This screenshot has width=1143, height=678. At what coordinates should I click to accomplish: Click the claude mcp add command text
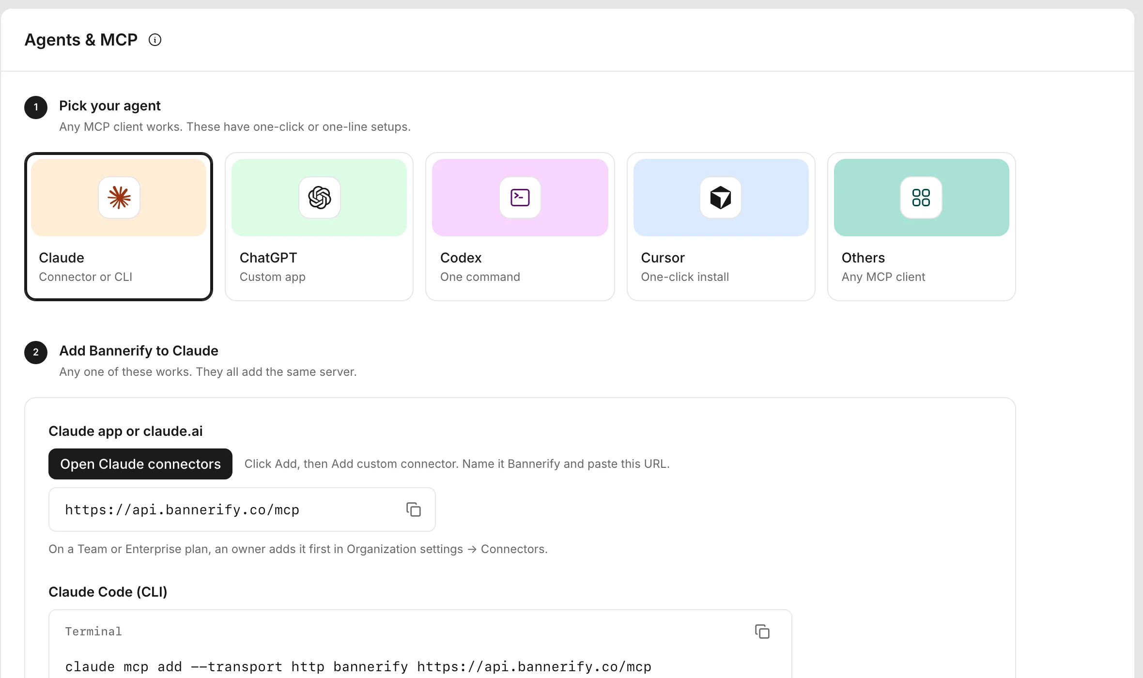click(358, 667)
